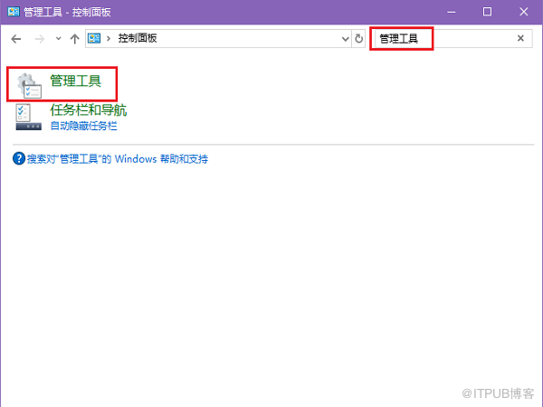
Task: Click the 任务栏和导航 icon
Action: pos(29,118)
